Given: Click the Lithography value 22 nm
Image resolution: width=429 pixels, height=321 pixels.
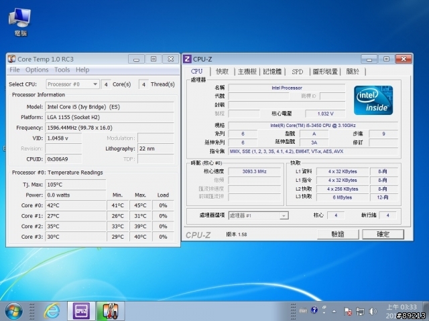Looking at the screenshot, I should click(x=156, y=148).
